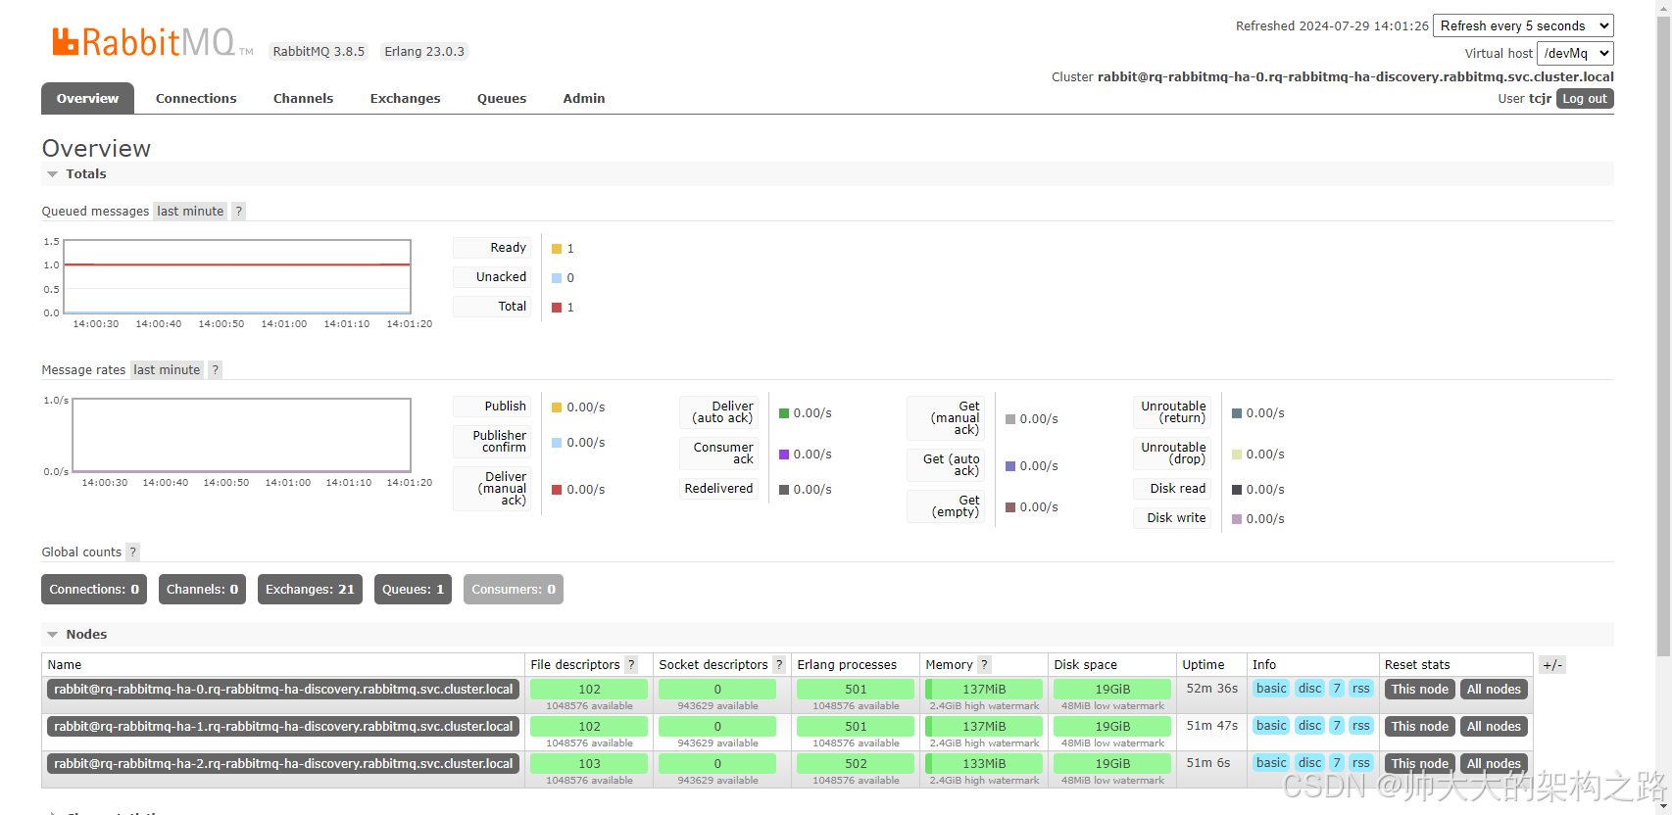
Task: Select the Overview tab
Action: tap(87, 98)
